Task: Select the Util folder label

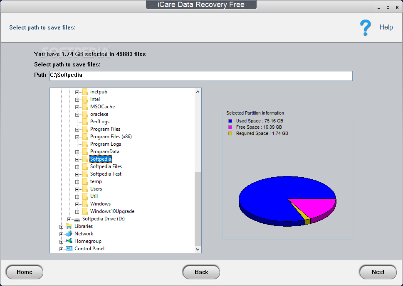Action: coord(94,196)
